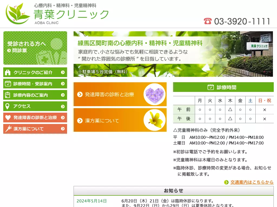
Task: Click the purple flower heart image
Action: 154,94
